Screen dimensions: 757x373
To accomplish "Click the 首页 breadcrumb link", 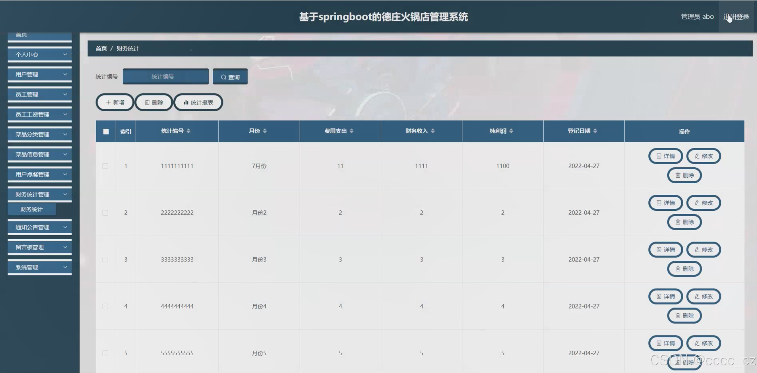I will [x=101, y=49].
